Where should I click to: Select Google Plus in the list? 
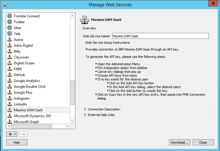click(x=23, y=93)
